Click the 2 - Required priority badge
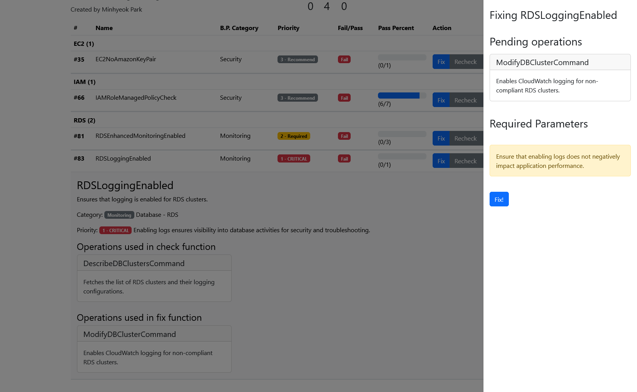 point(294,136)
